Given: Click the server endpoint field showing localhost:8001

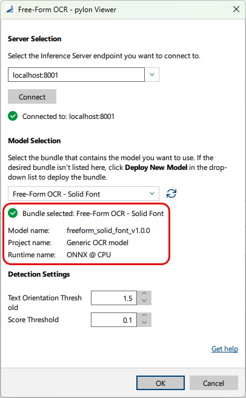Looking at the screenshot, I should tap(76, 75).
